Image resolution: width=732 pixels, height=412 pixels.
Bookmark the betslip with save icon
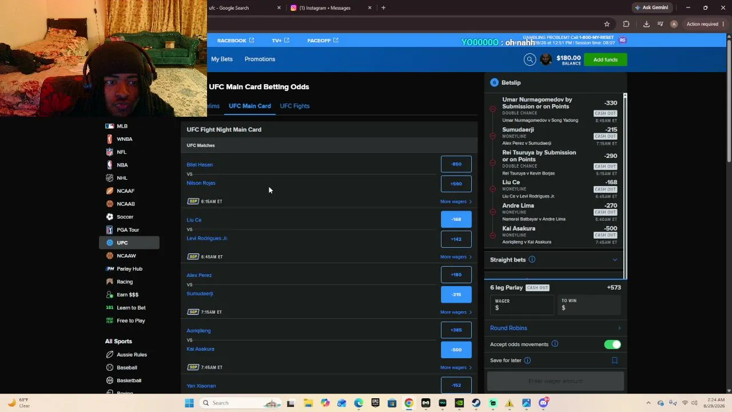tap(615, 360)
